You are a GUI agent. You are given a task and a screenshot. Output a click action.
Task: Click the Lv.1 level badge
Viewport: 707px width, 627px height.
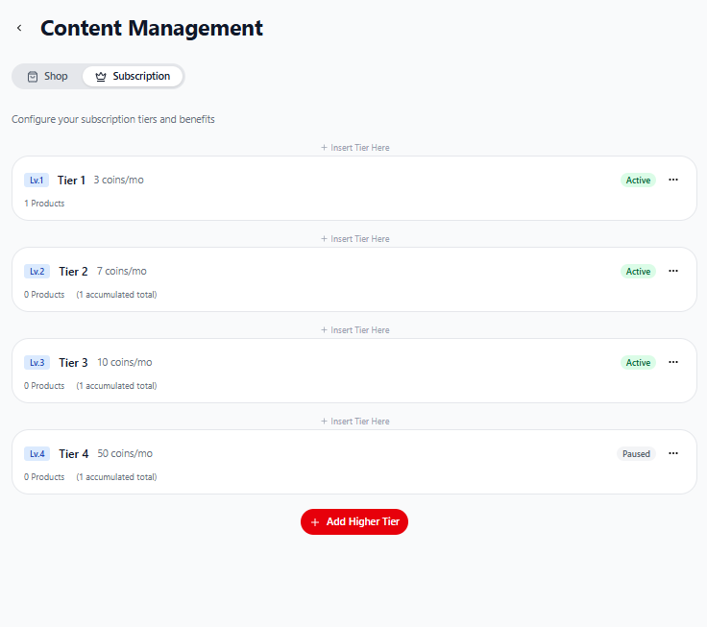coord(37,181)
